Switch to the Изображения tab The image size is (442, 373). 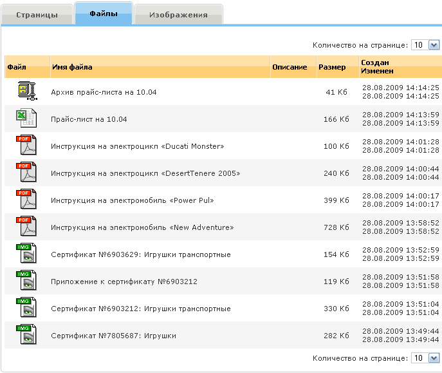click(178, 14)
